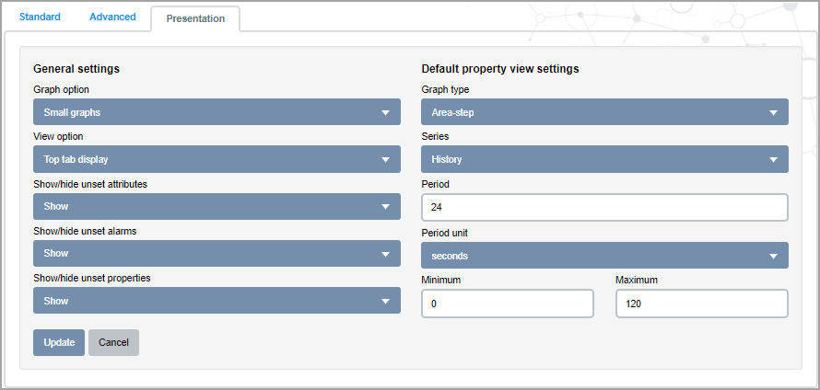Open Show/hide unset alarms dropdown
The height and width of the screenshot is (390, 820).
tap(217, 253)
